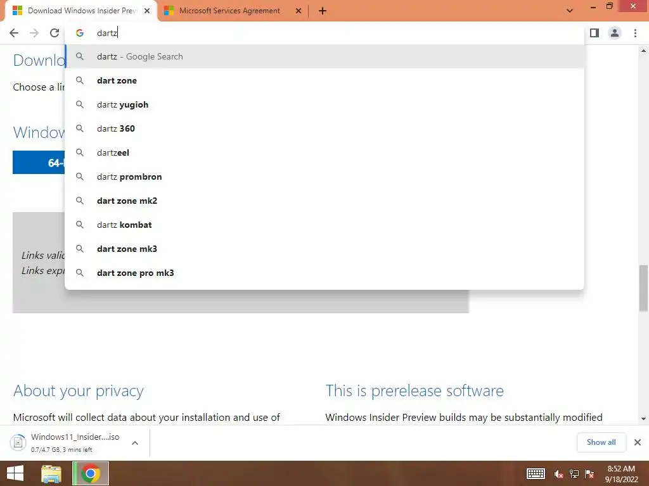The height and width of the screenshot is (486, 649).
Task: Choose 'dartz - Google Search' suggestion
Action: (x=325, y=56)
